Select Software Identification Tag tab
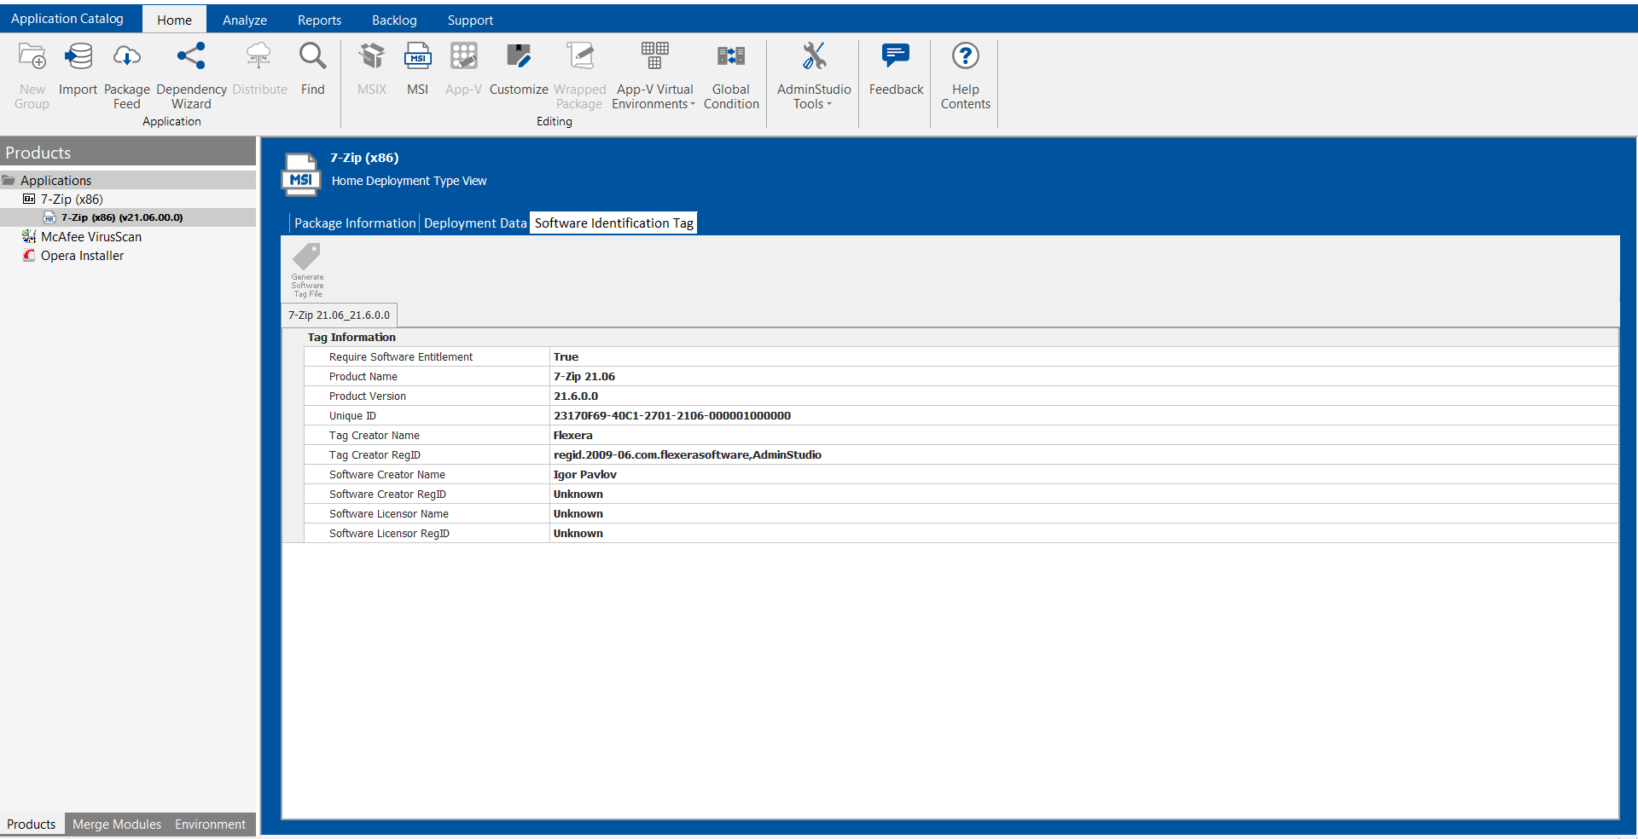1638x839 pixels. pos(613,223)
